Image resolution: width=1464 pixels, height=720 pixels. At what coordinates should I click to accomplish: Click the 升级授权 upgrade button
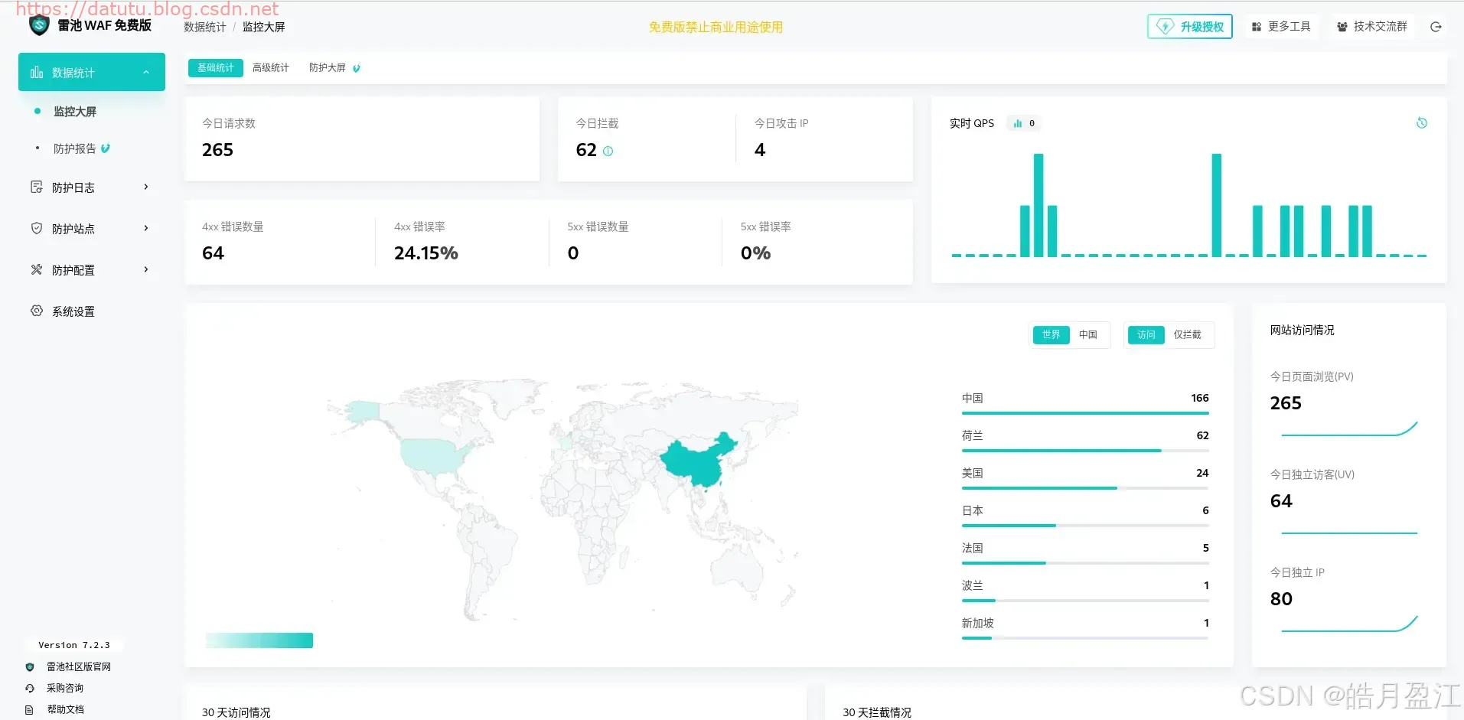(x=1189, y=27)
